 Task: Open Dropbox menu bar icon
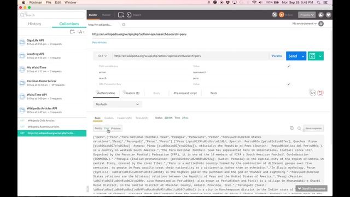point(227,2)
